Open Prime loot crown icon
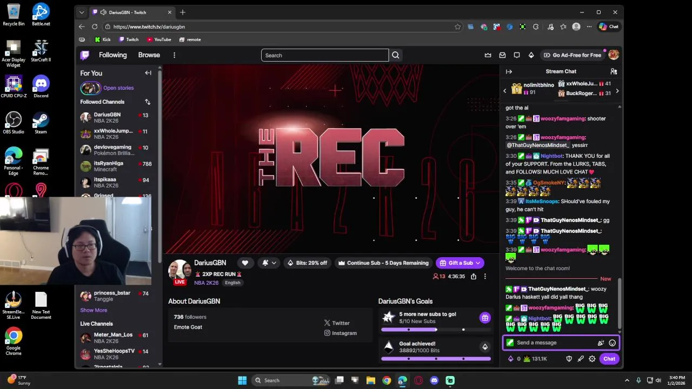The height and width of the screenshot is (389, 692). (488, 55)
